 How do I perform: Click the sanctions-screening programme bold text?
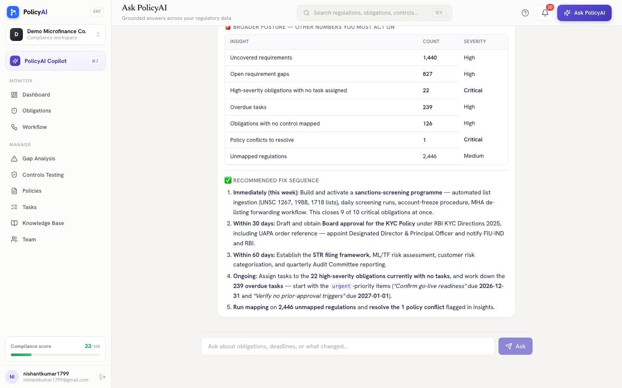tap(399, 192)
